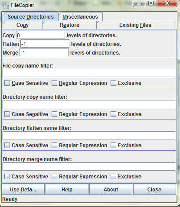Enable Case Sensitive for directory merge filter
The width and height of the screenshot is (180, 207).
point(7,177)
